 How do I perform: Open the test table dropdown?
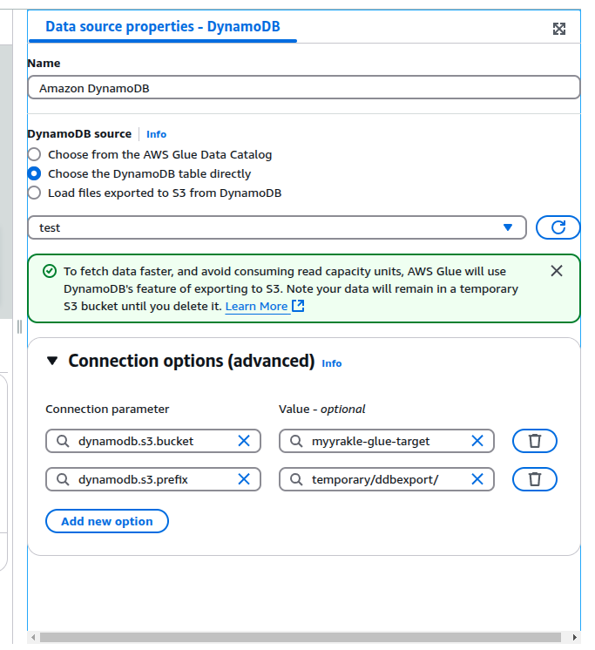click(277, 227)
